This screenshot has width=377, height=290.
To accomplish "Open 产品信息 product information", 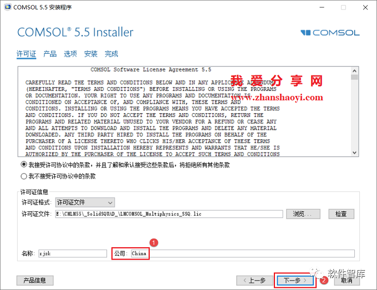I will pyautogui.click(x=35, y=281).
